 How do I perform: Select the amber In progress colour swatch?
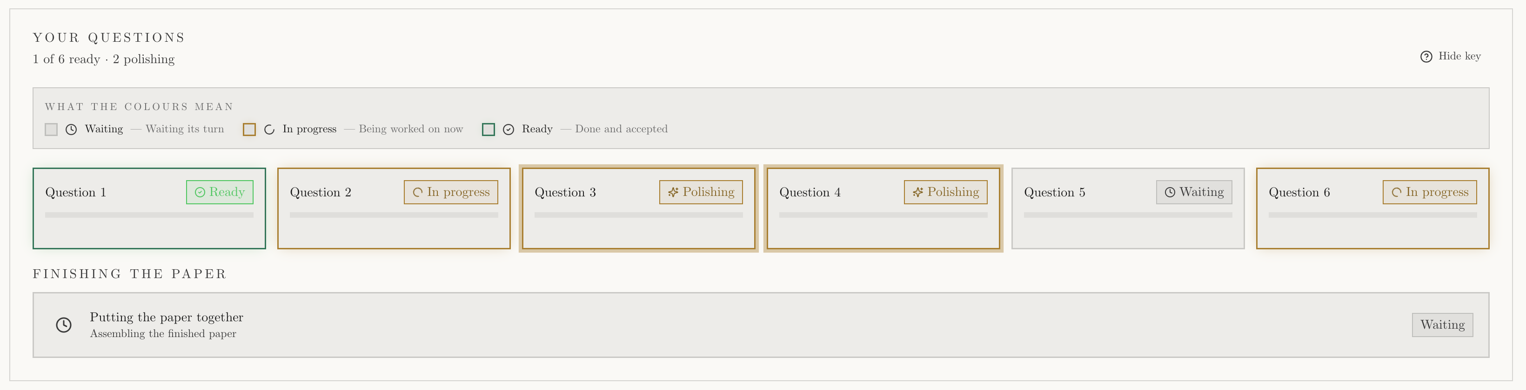[x=249, y=130]
